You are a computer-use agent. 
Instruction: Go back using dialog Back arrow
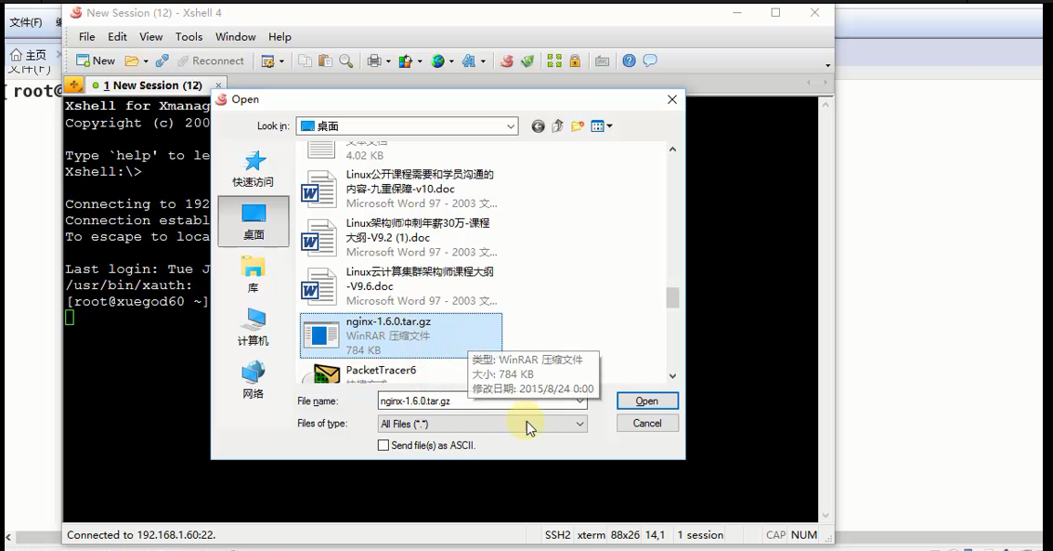click(x=538, y=126)
